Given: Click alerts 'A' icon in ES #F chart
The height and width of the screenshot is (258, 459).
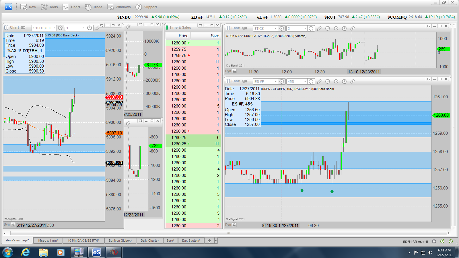Looking at the screenshot, I should pos(344,81).
